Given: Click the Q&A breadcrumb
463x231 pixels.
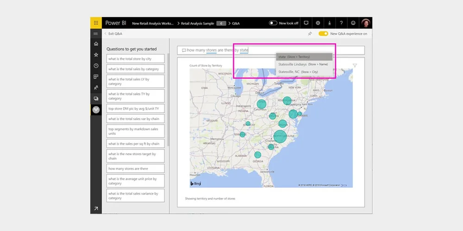Looking at the screenshot, I should pyautogui.click(x=236, y=23).
